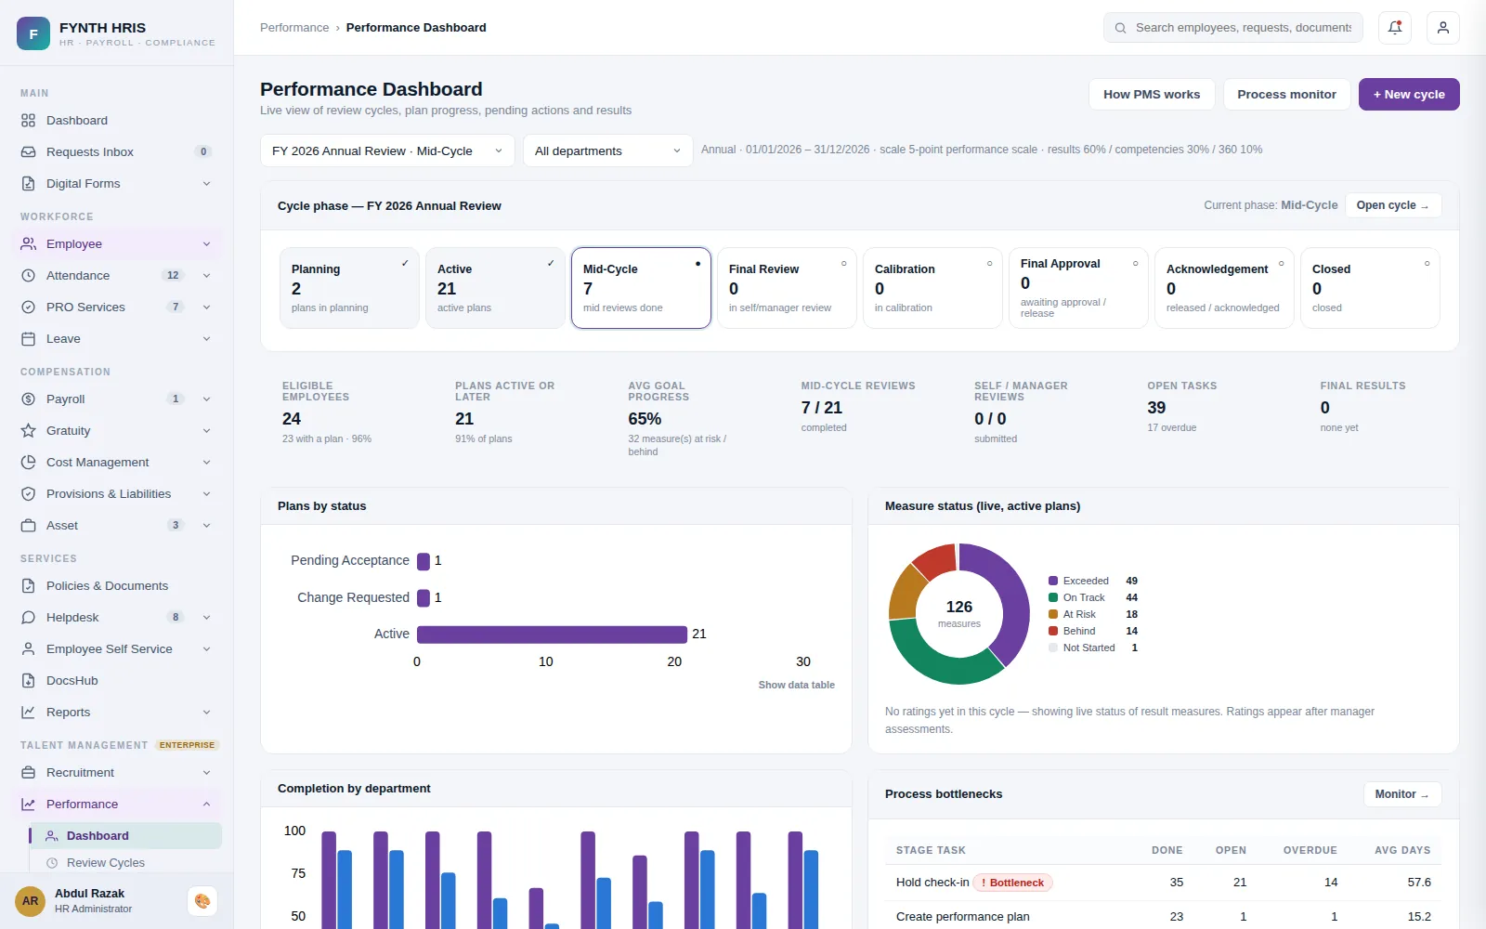Click the Exceeded purple legend swatch

1053,582
